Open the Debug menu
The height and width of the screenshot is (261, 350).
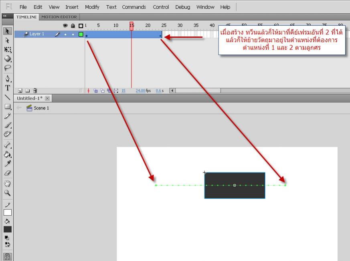click(x=182, y=7)
